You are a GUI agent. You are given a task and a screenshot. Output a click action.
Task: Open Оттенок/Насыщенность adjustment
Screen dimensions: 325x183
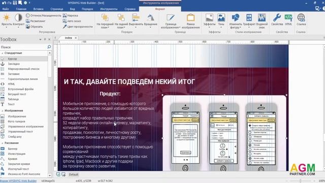coord(44,16)
